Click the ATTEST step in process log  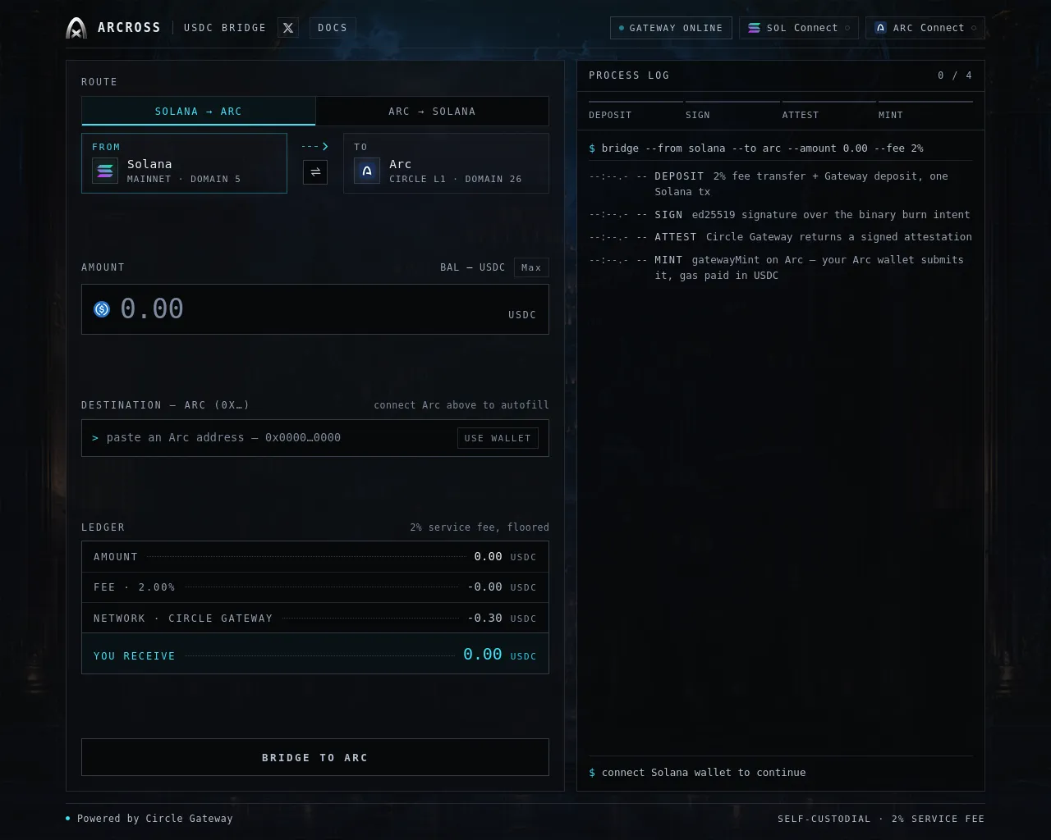[828, 110]
